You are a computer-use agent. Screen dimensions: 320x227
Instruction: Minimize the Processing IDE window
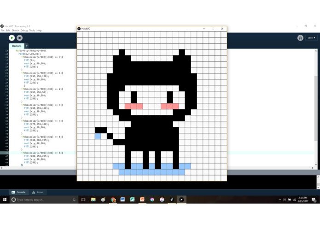(x=297, y=26)
